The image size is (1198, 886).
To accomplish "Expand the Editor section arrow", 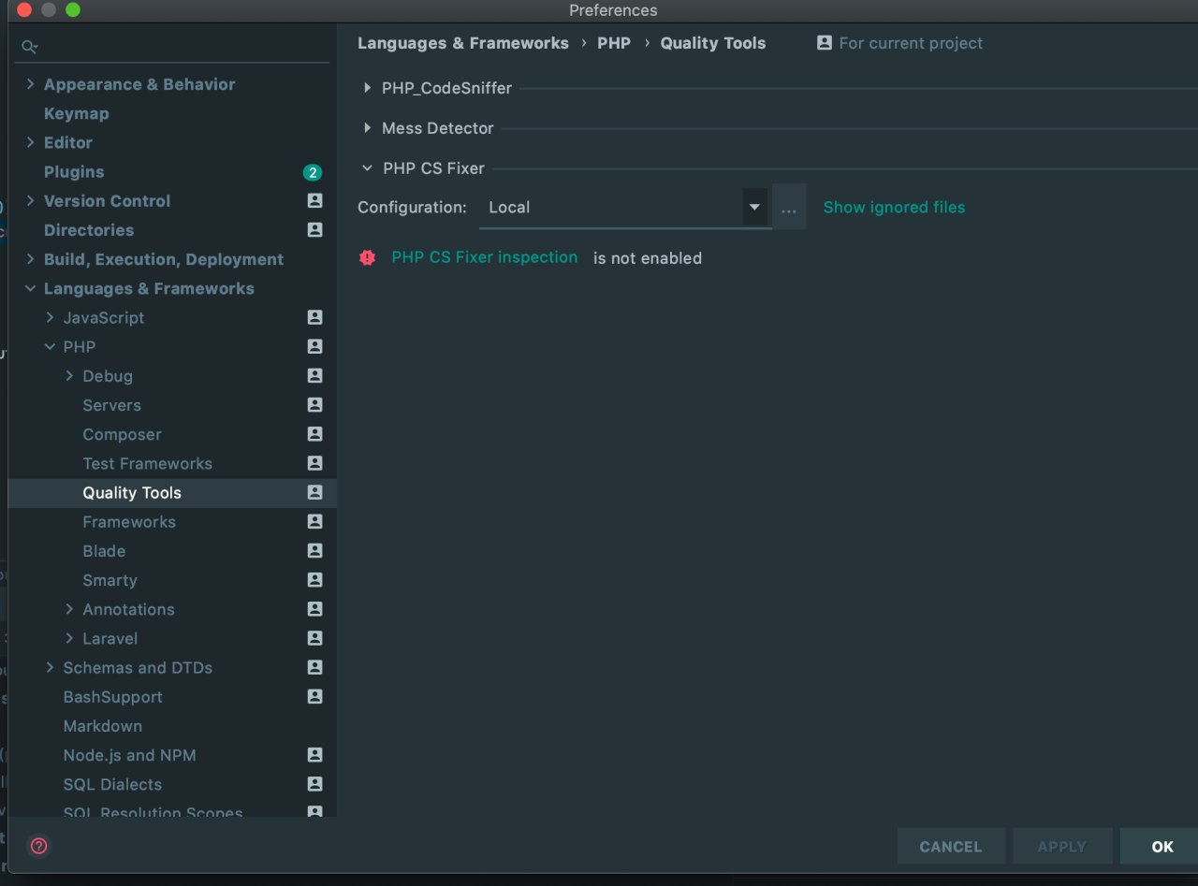I will click(31, 142).
